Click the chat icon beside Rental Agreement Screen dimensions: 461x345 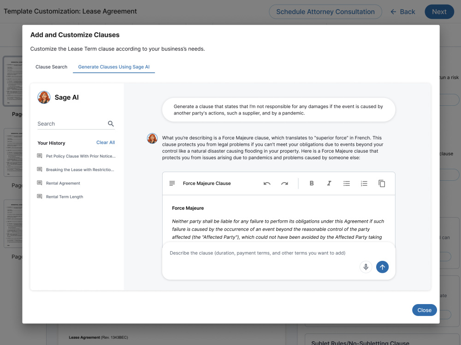click(39, 183)
